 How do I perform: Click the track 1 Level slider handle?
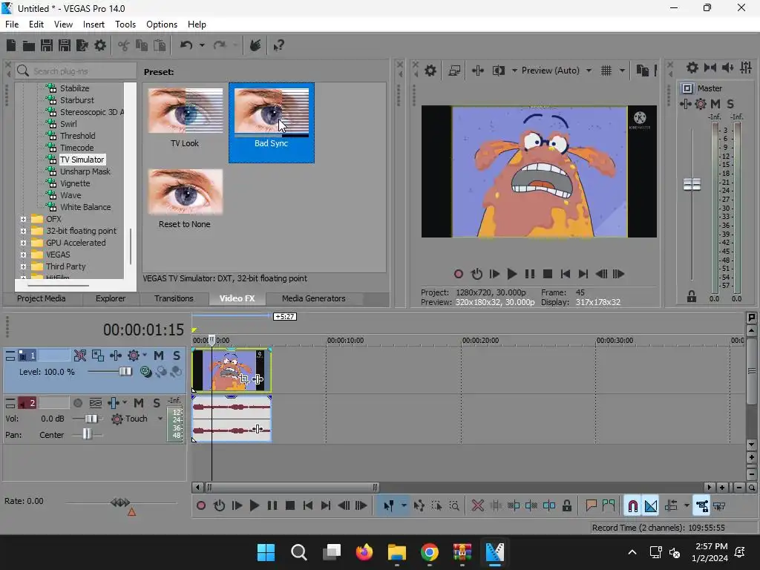point(125,372)
